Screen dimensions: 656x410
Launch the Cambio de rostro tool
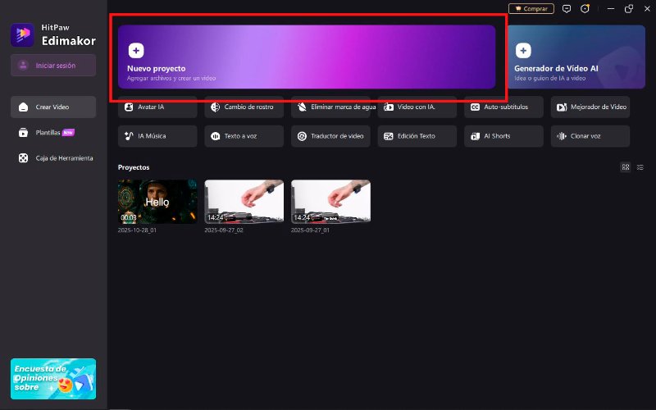(244, 107)
